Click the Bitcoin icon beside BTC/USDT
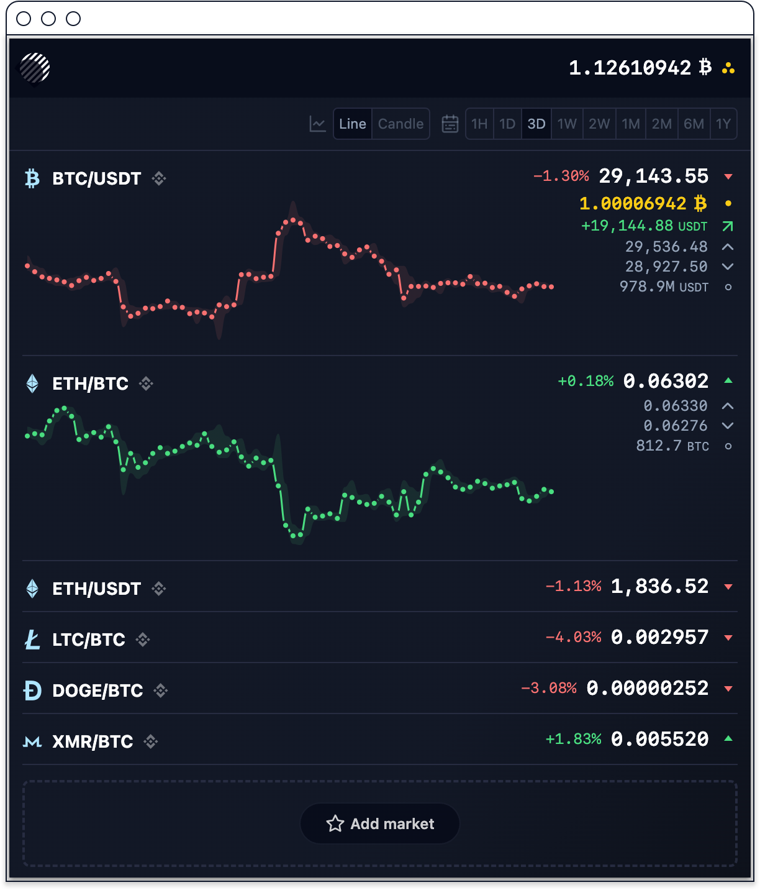This screenshot has height=890, width=760. click(x=32, y=178)
